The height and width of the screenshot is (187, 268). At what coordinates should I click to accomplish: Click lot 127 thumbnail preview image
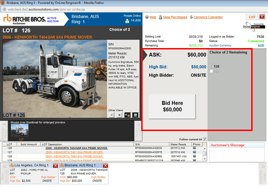coord(20,131)
